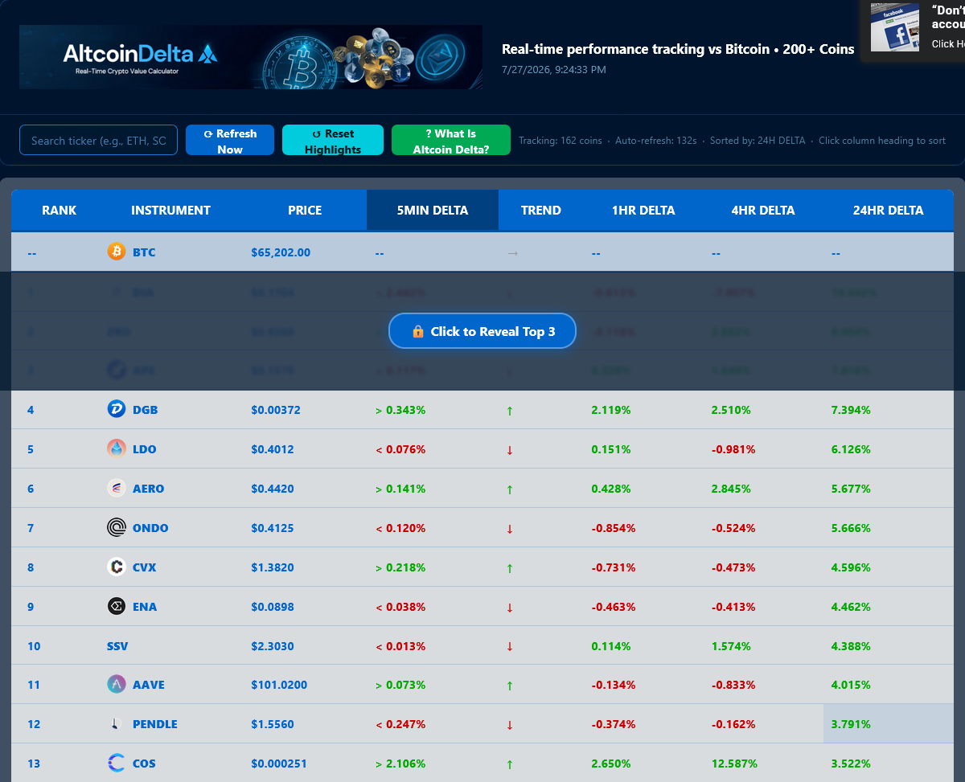Click the highlighted 3.791% 24HR delta cell

point(889,724)
